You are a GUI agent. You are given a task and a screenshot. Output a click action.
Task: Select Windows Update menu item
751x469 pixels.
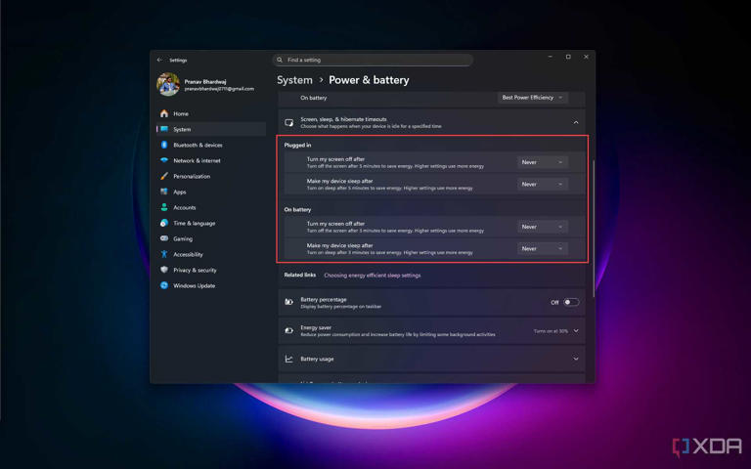(x=211, y=285)
